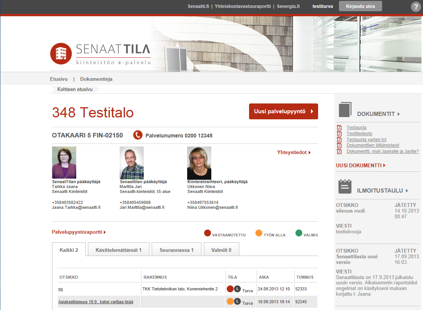Click the Aika column header

point(264,277)
